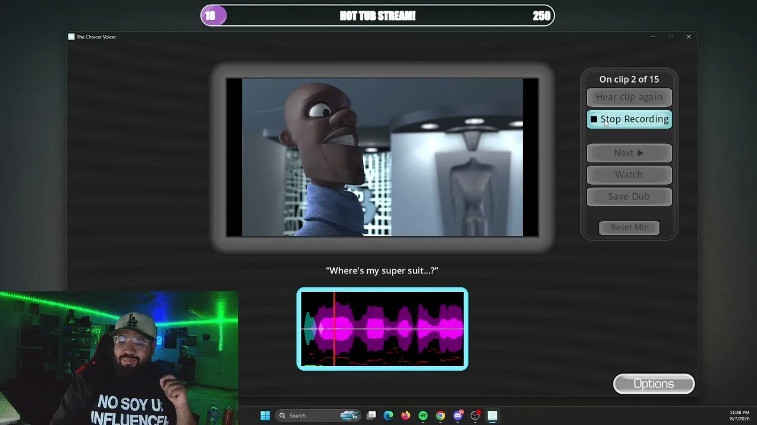Viewport: 757px width, 425px height.
Task: Click the "Where's my super suit...?" subtitle
Action: pyautogui.click(x=382, y=270)
